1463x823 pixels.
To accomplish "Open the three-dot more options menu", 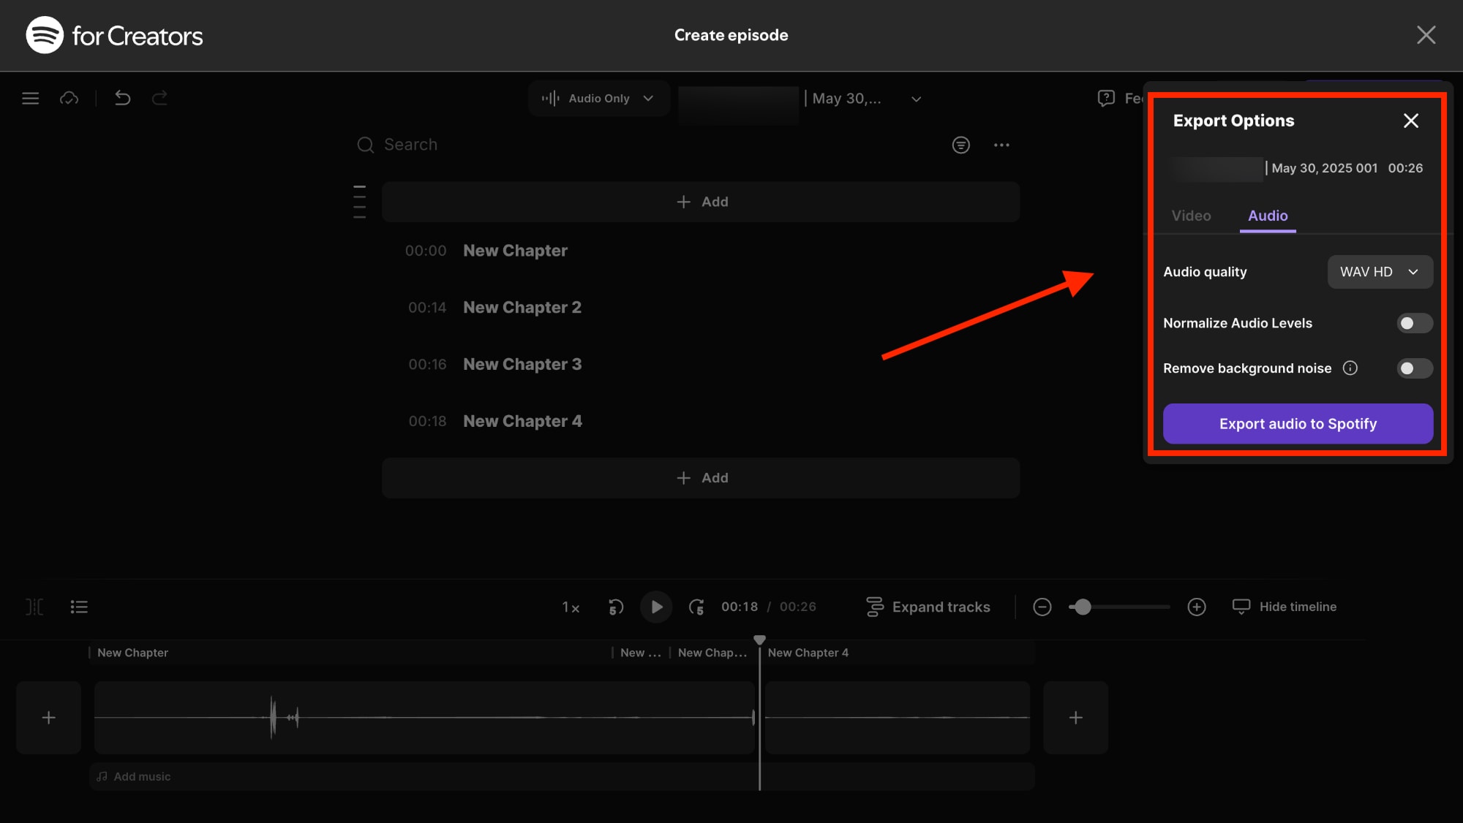I will pyautogui.click(x=1001, y=145).
